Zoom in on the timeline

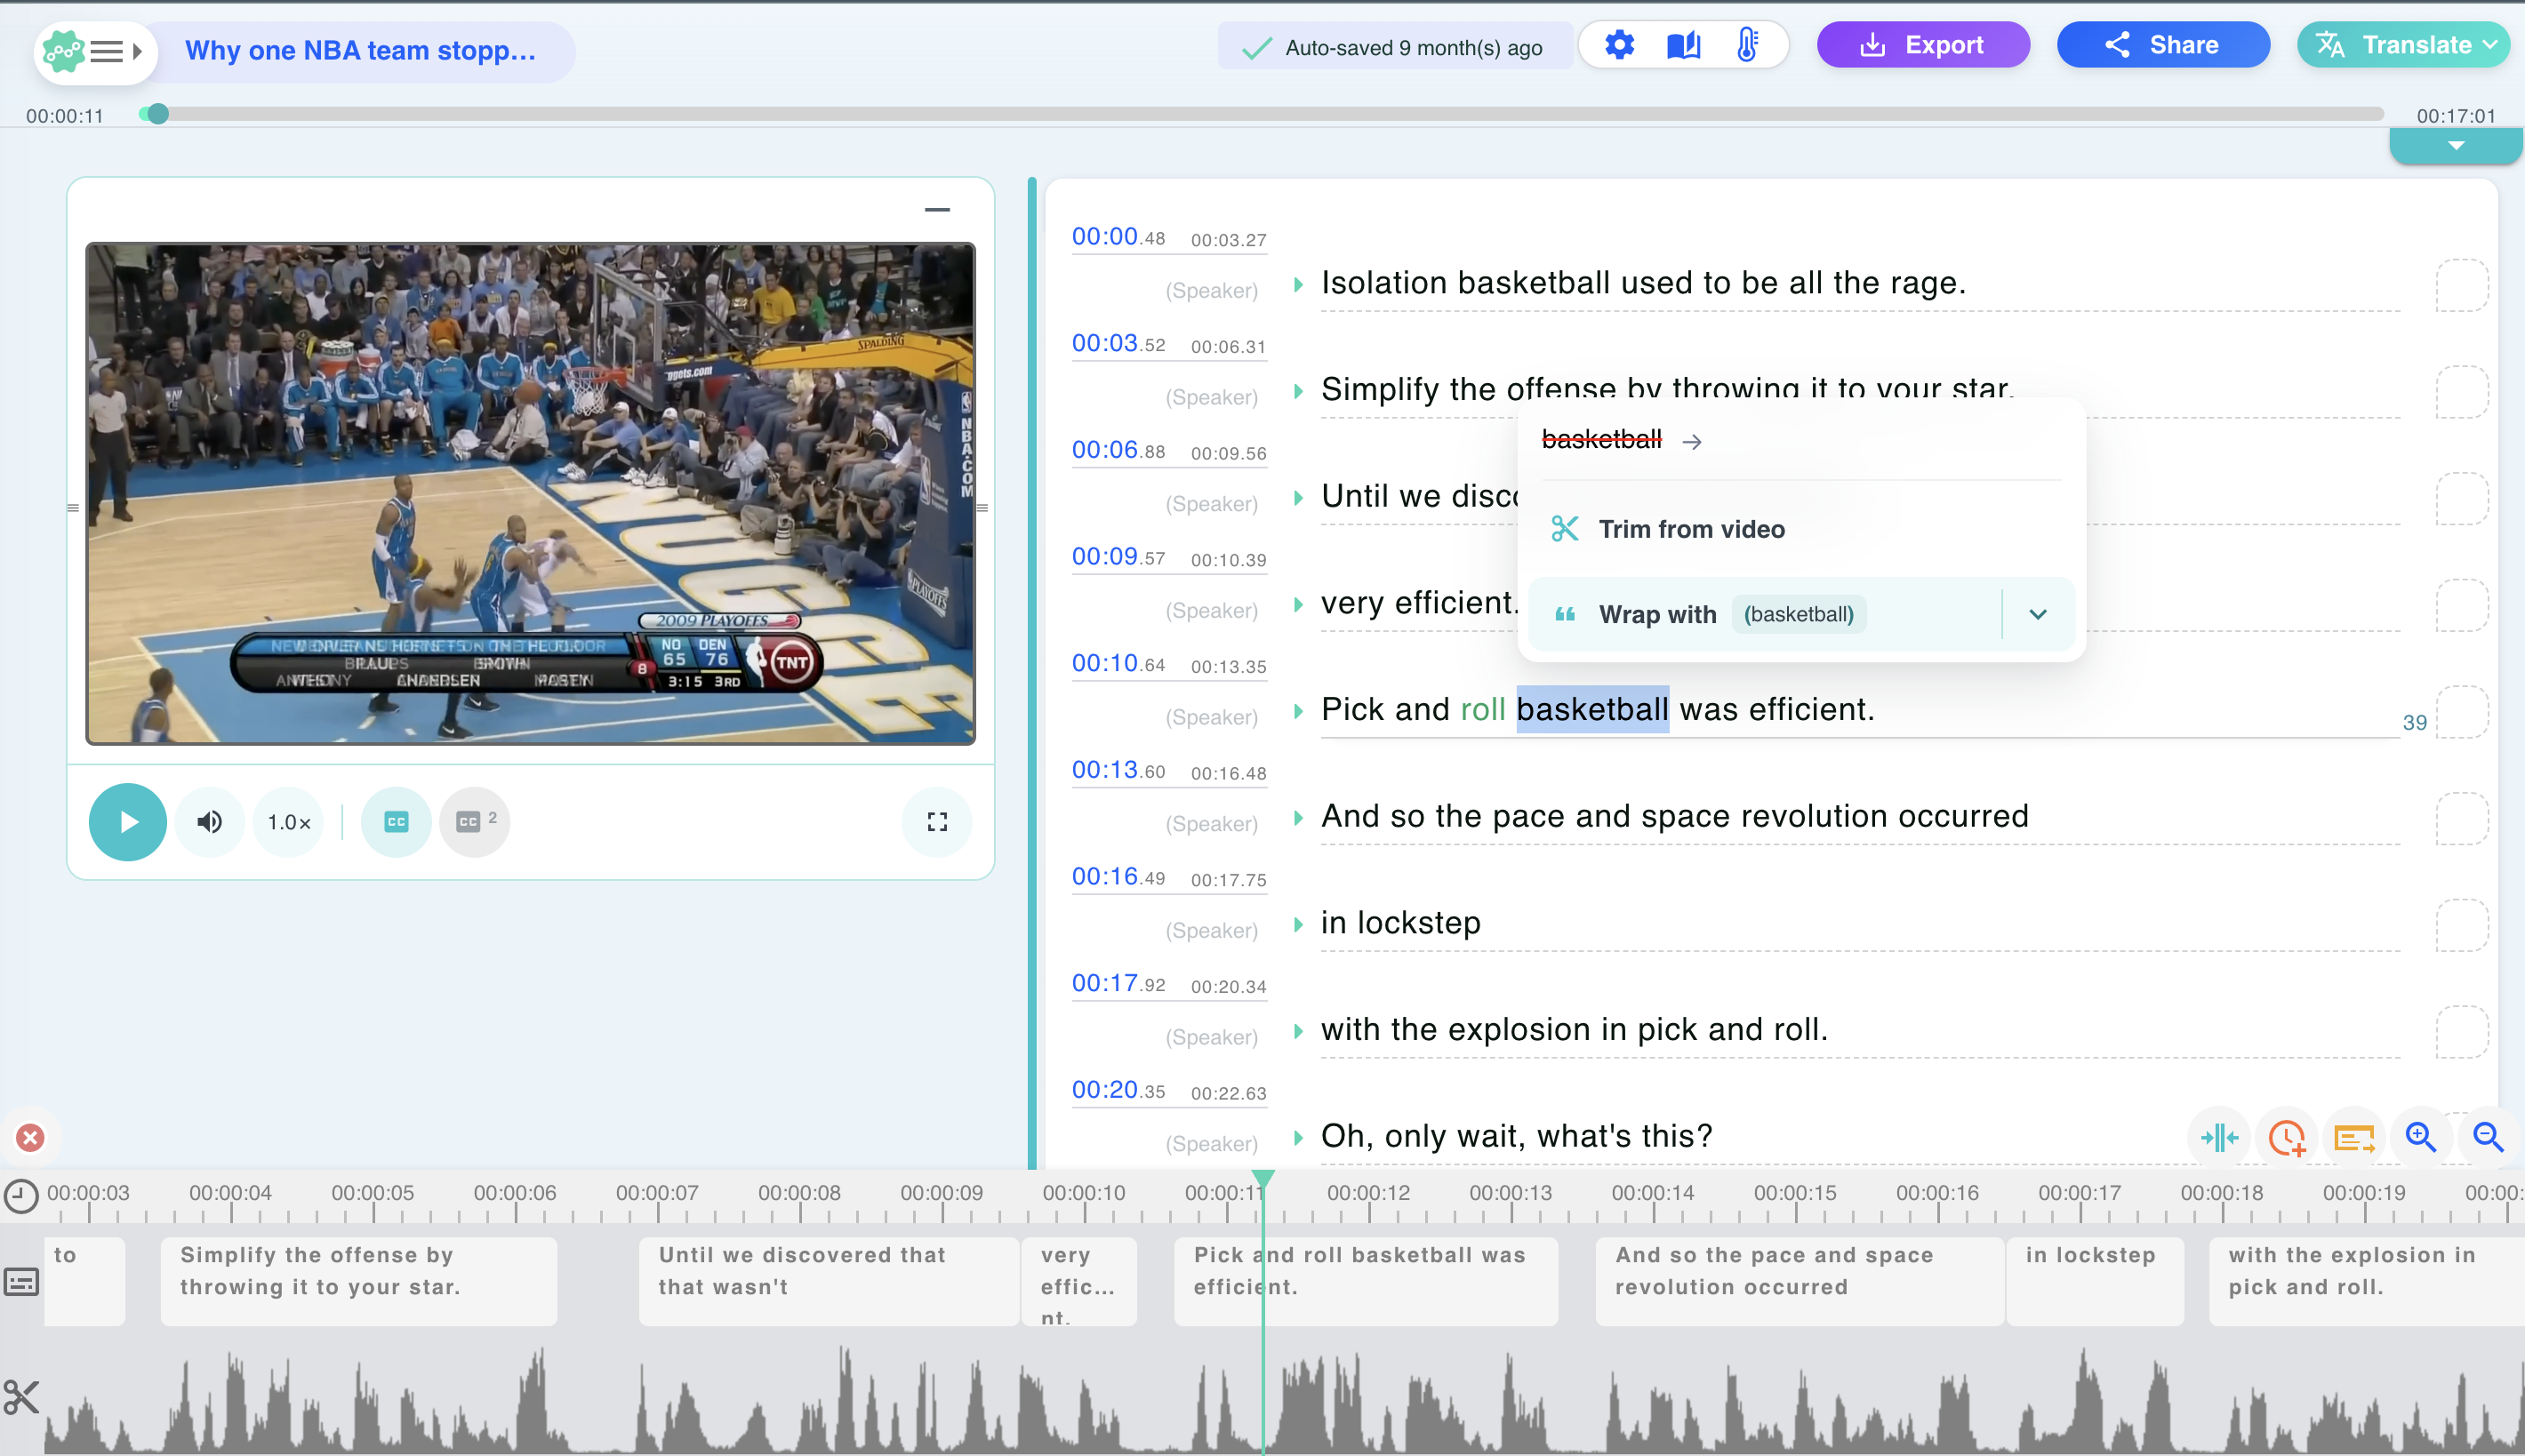(x=2420, y=1137)
